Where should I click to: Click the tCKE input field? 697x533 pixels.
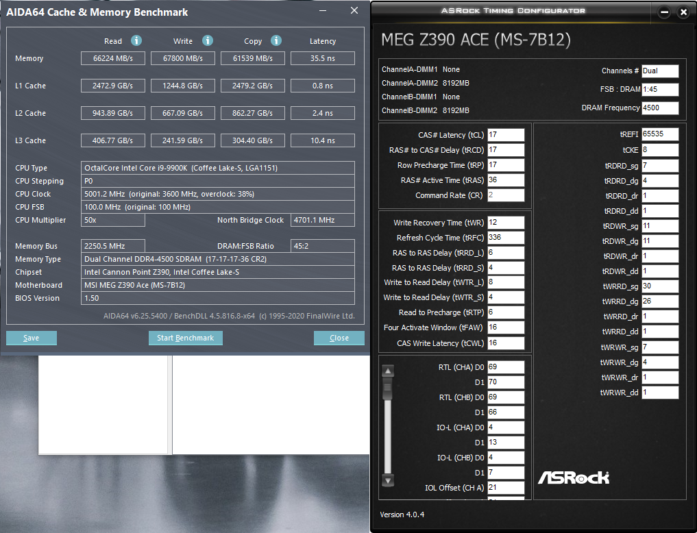tap(660, 150)
